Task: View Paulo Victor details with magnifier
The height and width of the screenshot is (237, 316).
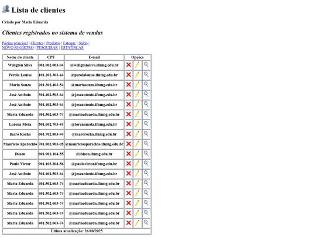Action: click(146, 163)
